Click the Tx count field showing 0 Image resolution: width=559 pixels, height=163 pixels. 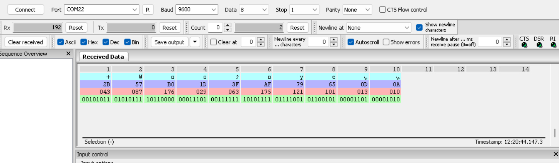131,28
